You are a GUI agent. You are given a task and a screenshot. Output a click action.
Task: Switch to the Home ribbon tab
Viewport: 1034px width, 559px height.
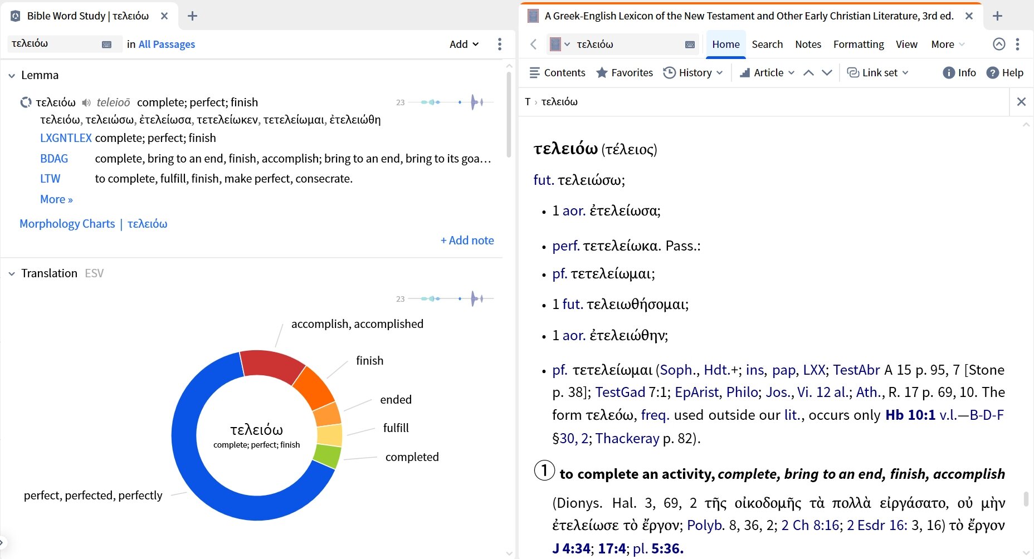726,44
